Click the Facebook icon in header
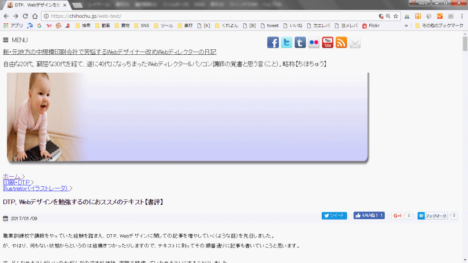The image size is (468, 263). pos(273,43)
